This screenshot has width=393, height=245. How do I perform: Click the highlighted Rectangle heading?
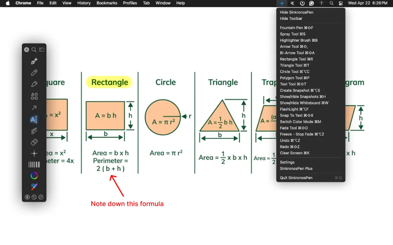coord(109,82)
